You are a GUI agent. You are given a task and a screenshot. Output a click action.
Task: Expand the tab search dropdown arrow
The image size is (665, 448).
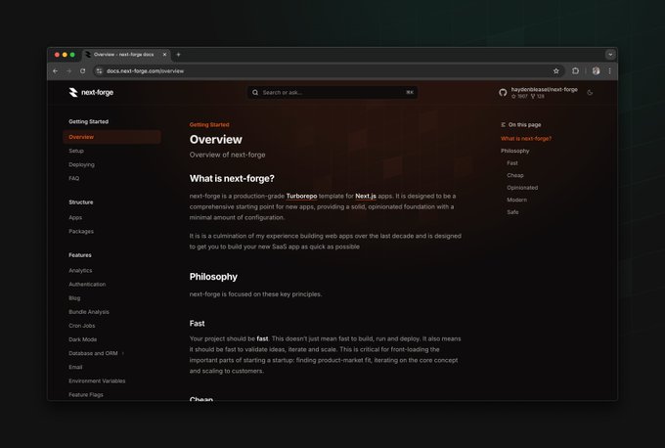click(610, 55)
